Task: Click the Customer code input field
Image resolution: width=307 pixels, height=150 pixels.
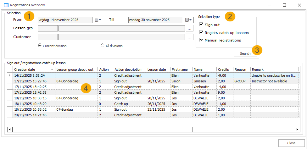Action: (47, 37)
